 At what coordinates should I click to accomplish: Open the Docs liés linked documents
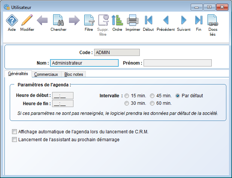(x=213, y=22)
